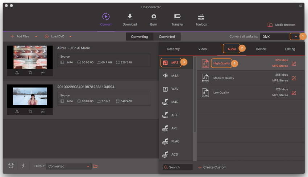Image resolution: width=308 pixels, height=177 pixels.
Task: Open the Output Converted dropdown
Action: tap(69, 166)
